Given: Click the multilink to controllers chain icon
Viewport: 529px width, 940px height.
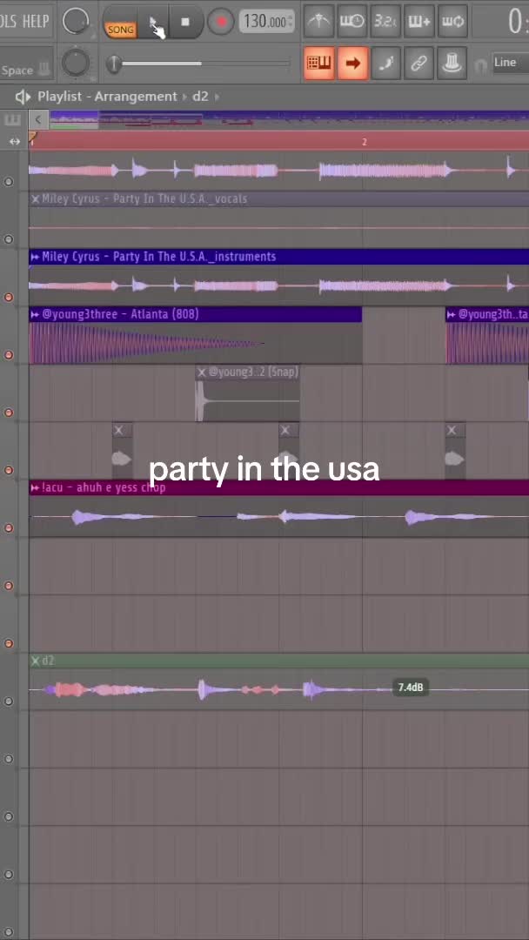Looking at the screenshot, I should (x=419, y=63).
